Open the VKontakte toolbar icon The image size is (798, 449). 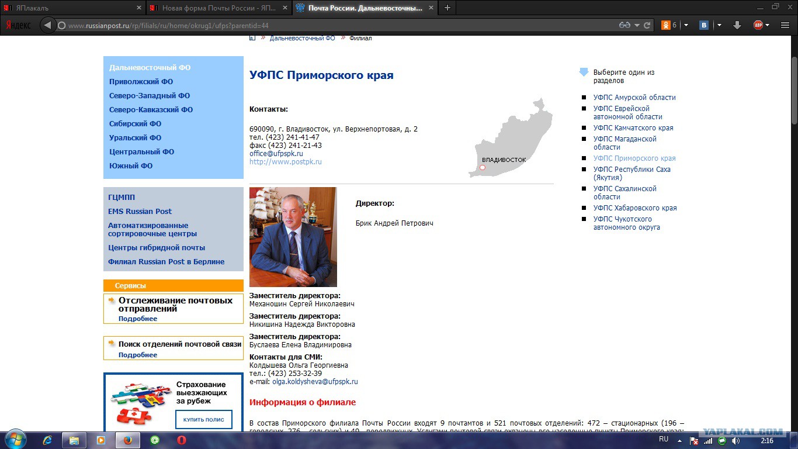click(x=705, y=25)
